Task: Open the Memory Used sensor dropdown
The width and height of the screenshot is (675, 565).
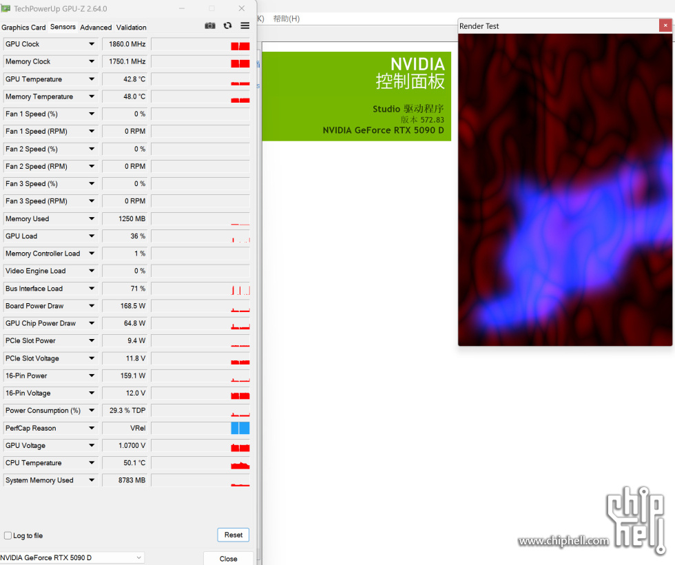Action: [x=92, y=219]
